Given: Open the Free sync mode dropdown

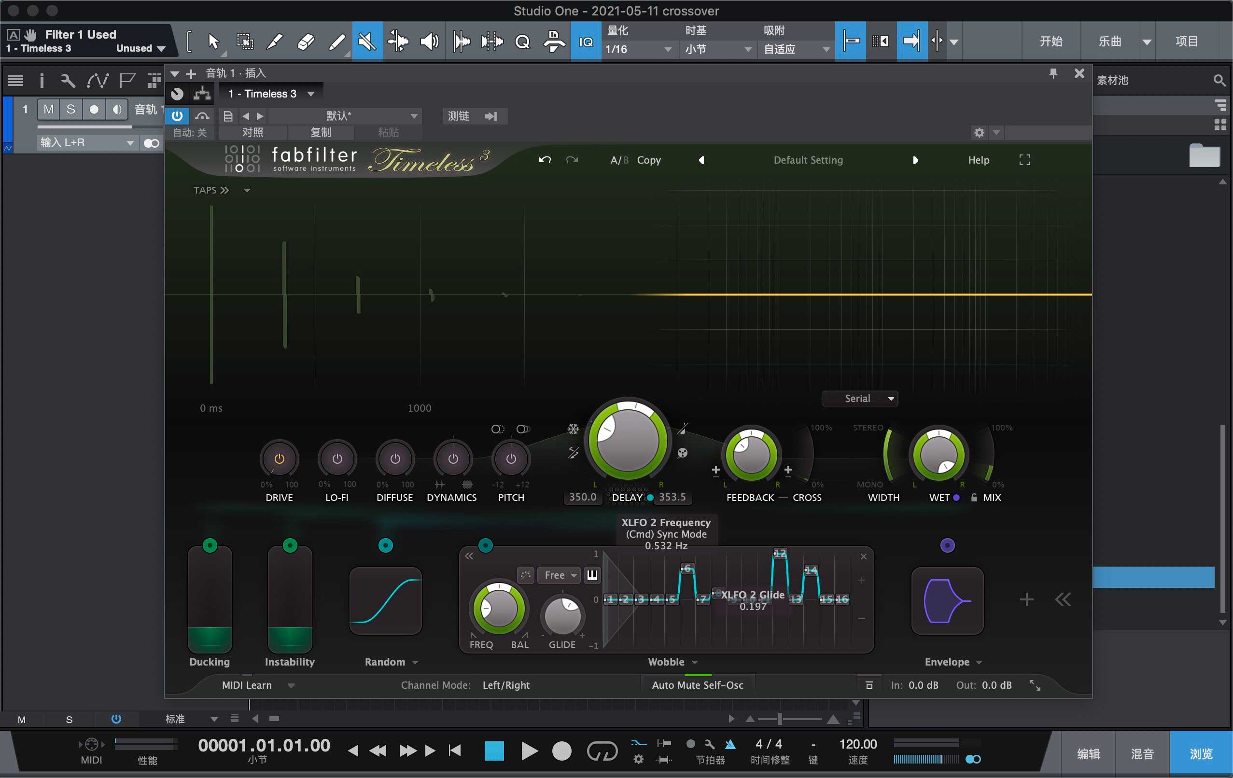Looking at the screenshot, I should point(559,575).
